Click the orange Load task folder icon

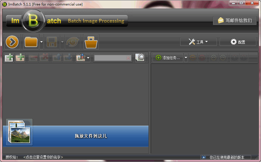(x=31, y=42)
